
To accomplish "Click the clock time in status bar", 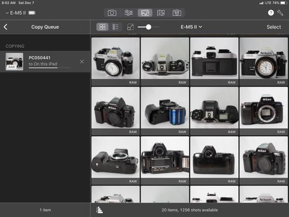I will pos(8,3).
